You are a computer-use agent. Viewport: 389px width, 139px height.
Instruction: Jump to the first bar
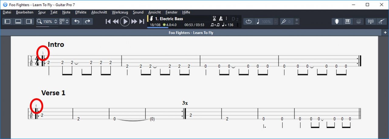[108, 21]
